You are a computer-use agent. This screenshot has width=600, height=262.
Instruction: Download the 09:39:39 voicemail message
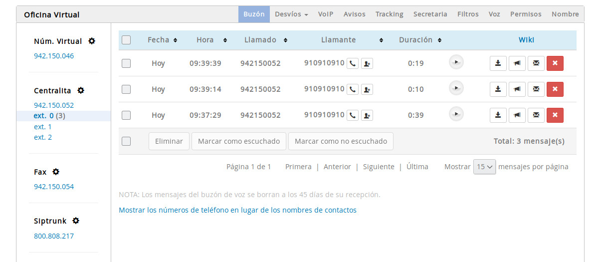[x=498, y=63]
